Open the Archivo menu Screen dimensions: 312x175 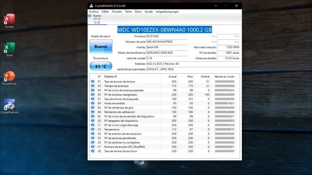[x=94, y=12]
